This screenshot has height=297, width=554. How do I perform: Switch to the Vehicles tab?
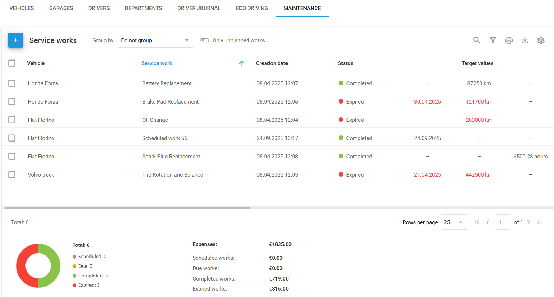click(22, 8)
